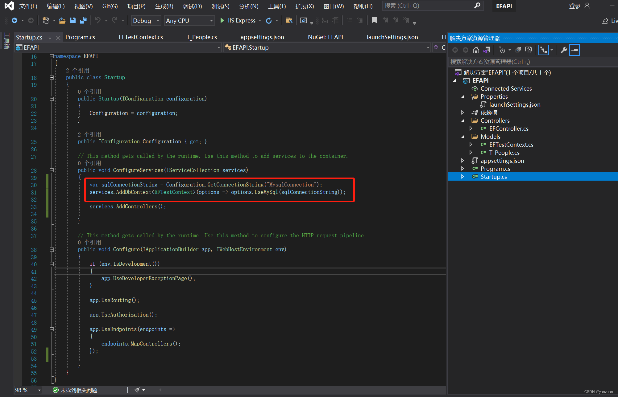Click the pending changes filter clock icon

502,50
